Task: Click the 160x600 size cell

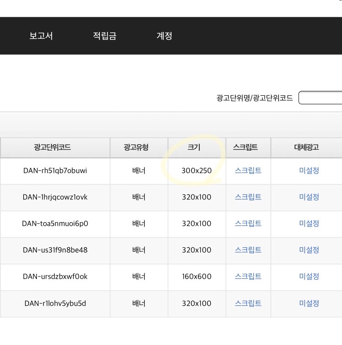Action: point(197,277)
